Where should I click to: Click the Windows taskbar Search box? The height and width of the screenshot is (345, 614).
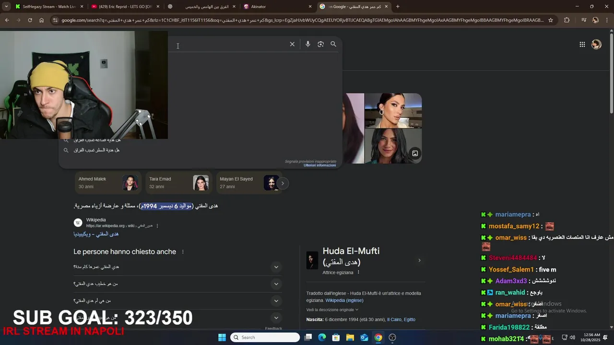coord(265,337)
